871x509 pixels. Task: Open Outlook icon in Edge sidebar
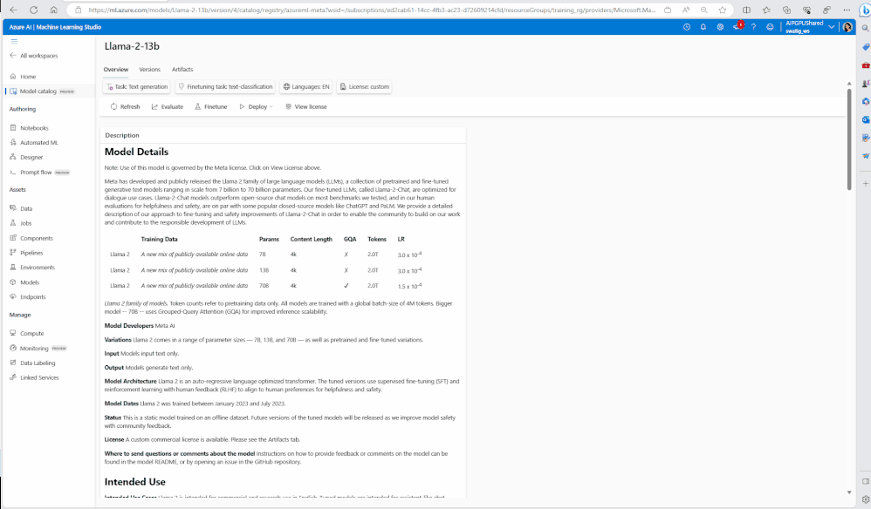[x=866, y=119]
